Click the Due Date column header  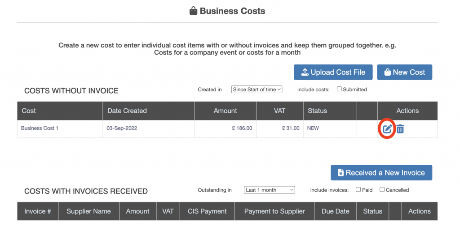tap(335, 211)
